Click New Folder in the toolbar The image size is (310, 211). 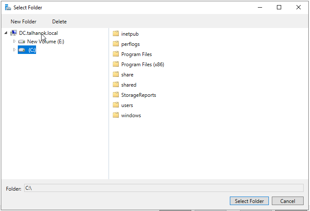23,22
